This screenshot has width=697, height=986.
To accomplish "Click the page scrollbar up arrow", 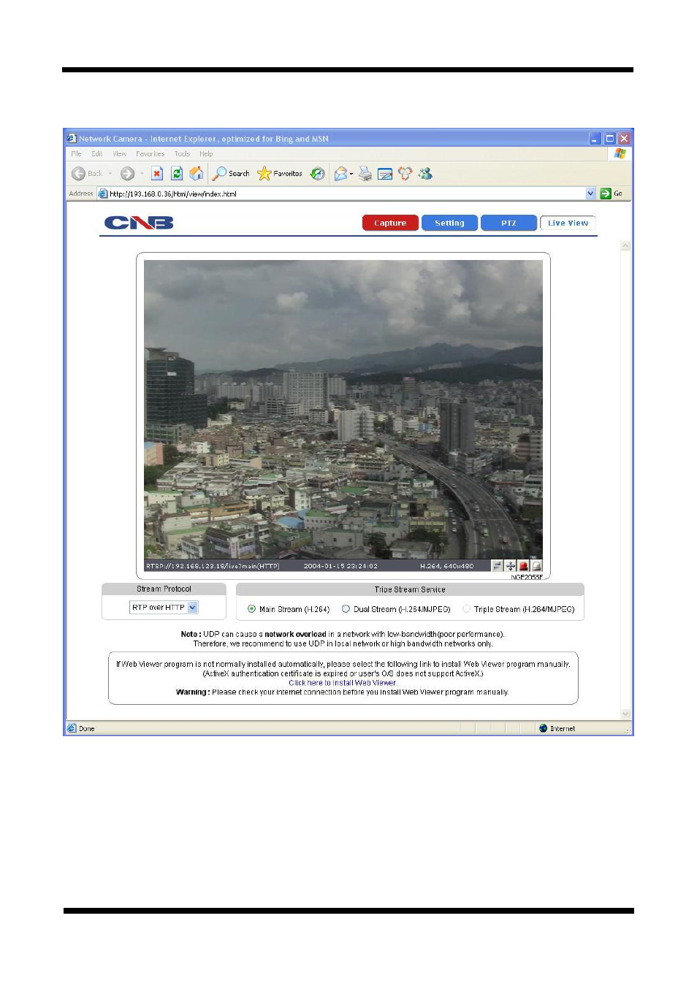I will [x=625, y=246].
